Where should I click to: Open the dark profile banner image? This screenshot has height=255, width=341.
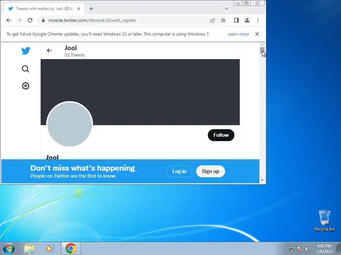tap(140, 92)
